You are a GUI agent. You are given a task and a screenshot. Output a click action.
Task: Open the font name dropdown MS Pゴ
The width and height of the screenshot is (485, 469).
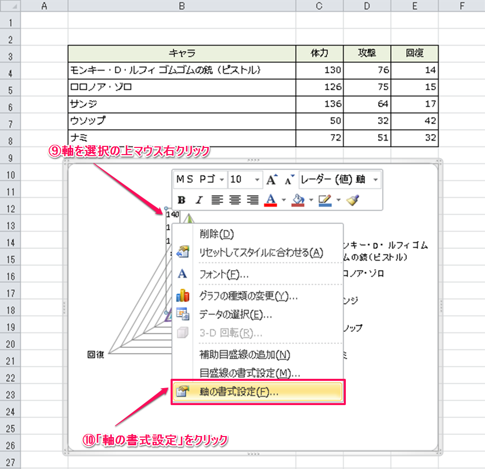click(222, 179)
